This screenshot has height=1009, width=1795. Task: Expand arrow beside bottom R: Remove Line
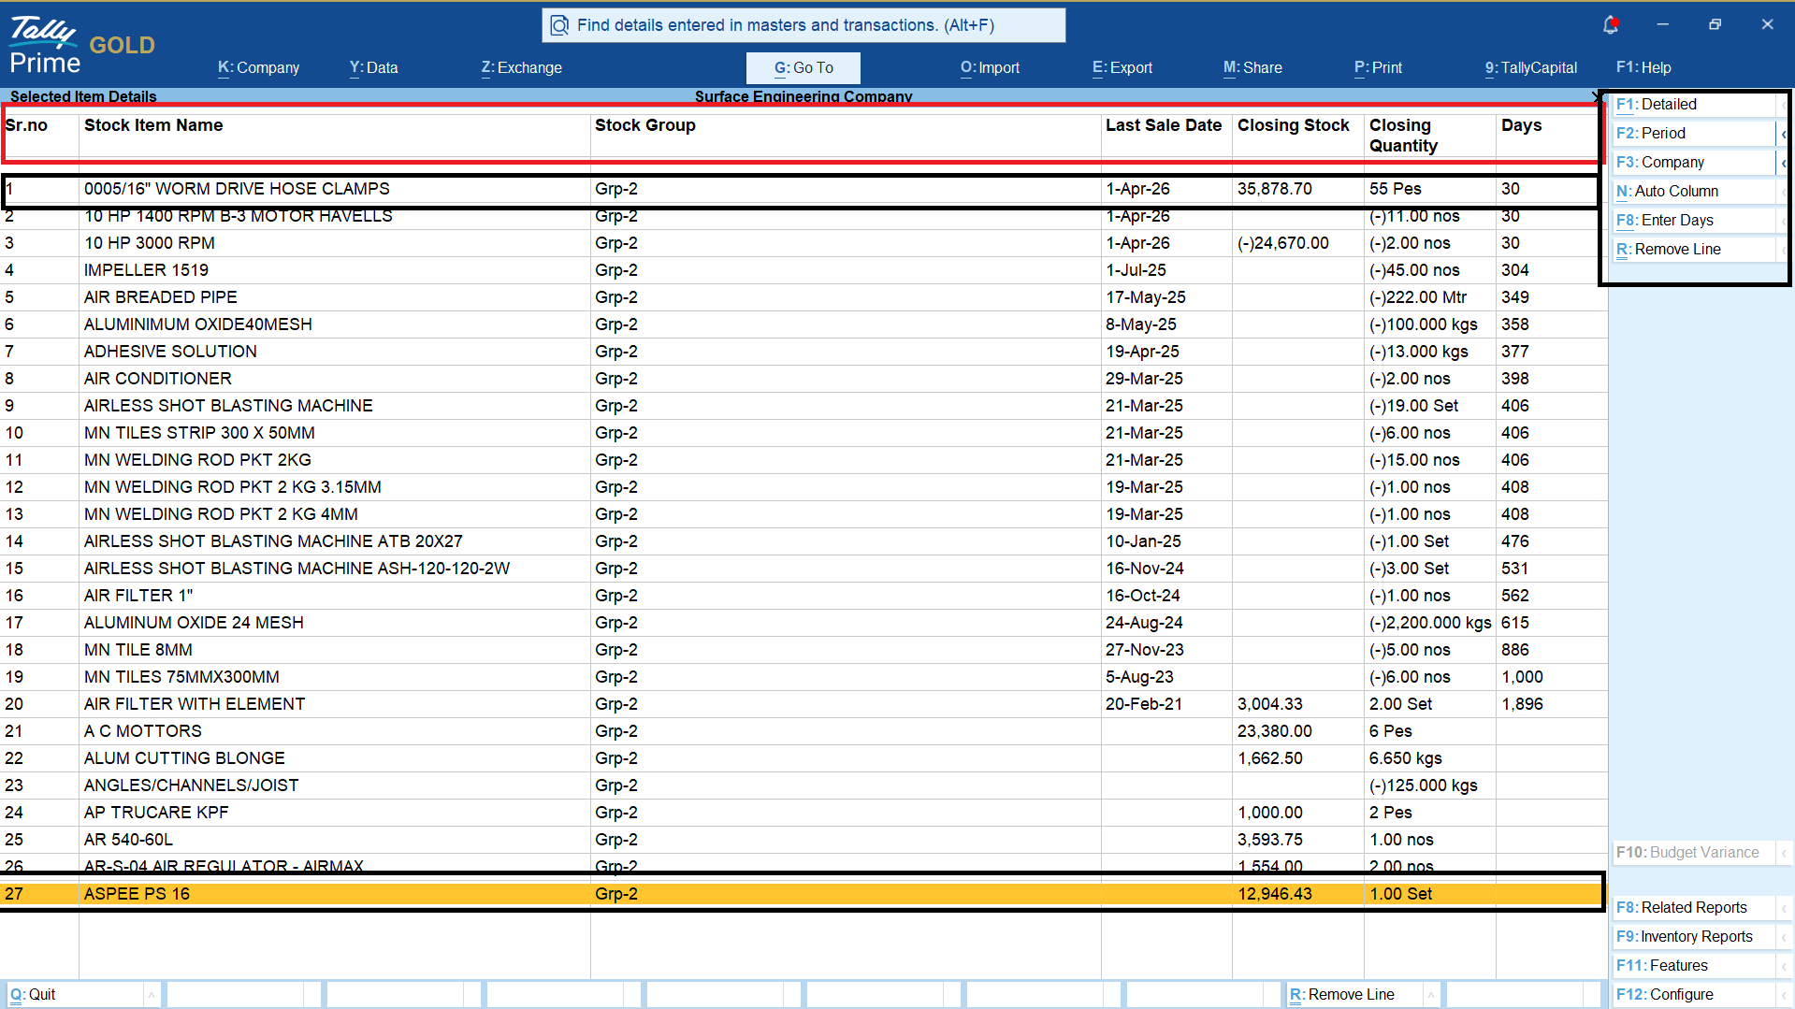1431,995
